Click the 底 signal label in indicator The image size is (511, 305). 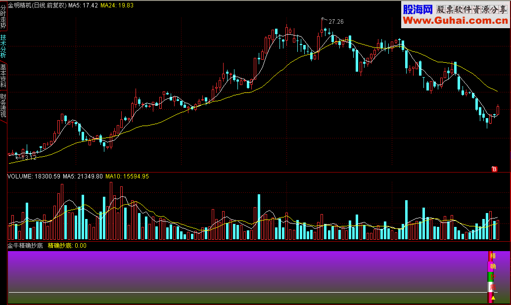[x=493, y=287]
